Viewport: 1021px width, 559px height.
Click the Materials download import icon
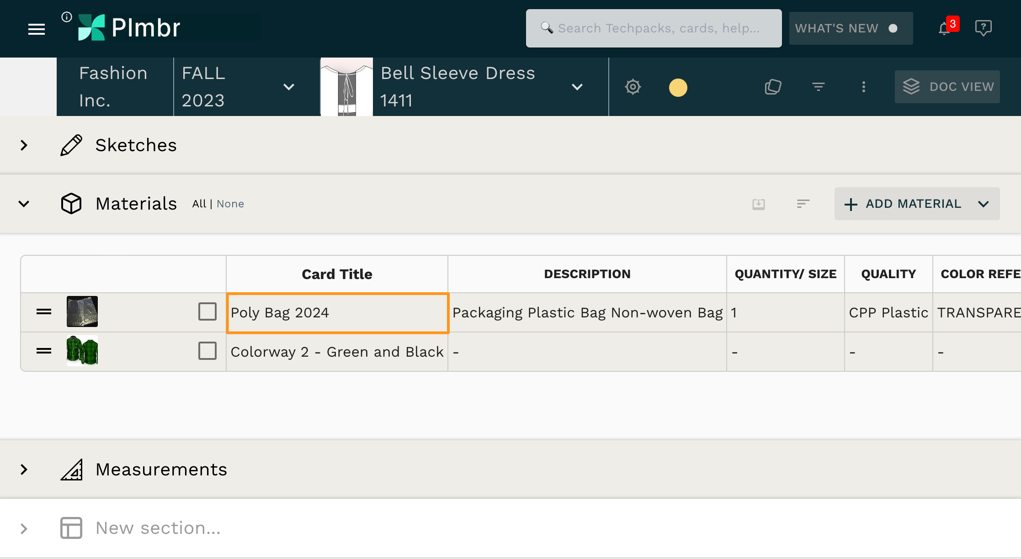(x=759, y=204)
